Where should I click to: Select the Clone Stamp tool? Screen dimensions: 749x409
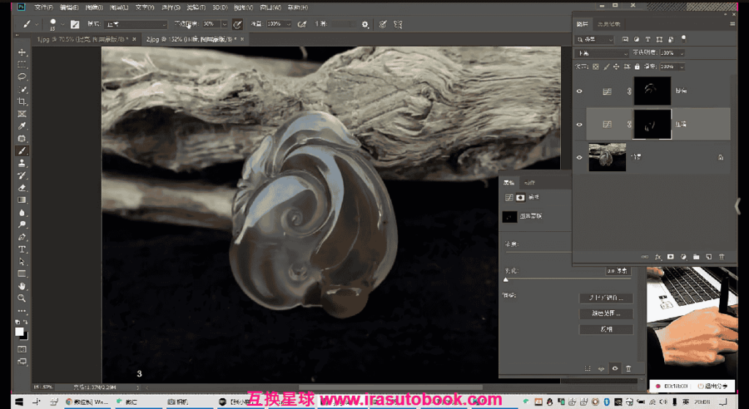pos(21,163)
